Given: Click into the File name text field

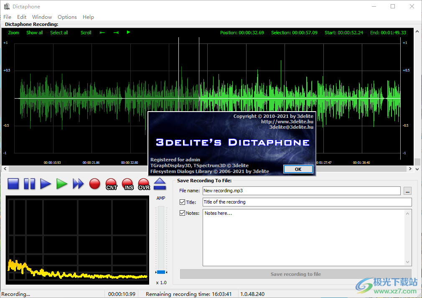Looking at the screenshot, I should (x=301, y=191).
